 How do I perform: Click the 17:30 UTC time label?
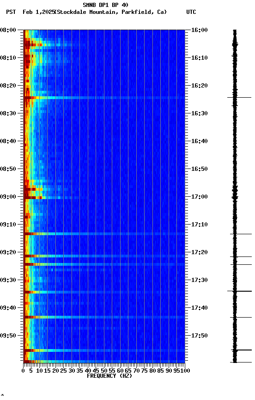199,281
